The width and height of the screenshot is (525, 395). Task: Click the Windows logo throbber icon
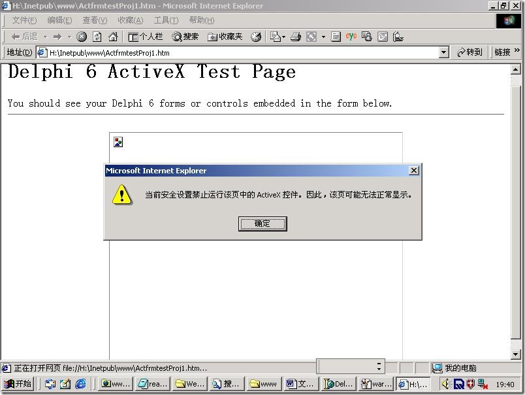(509, 21)
